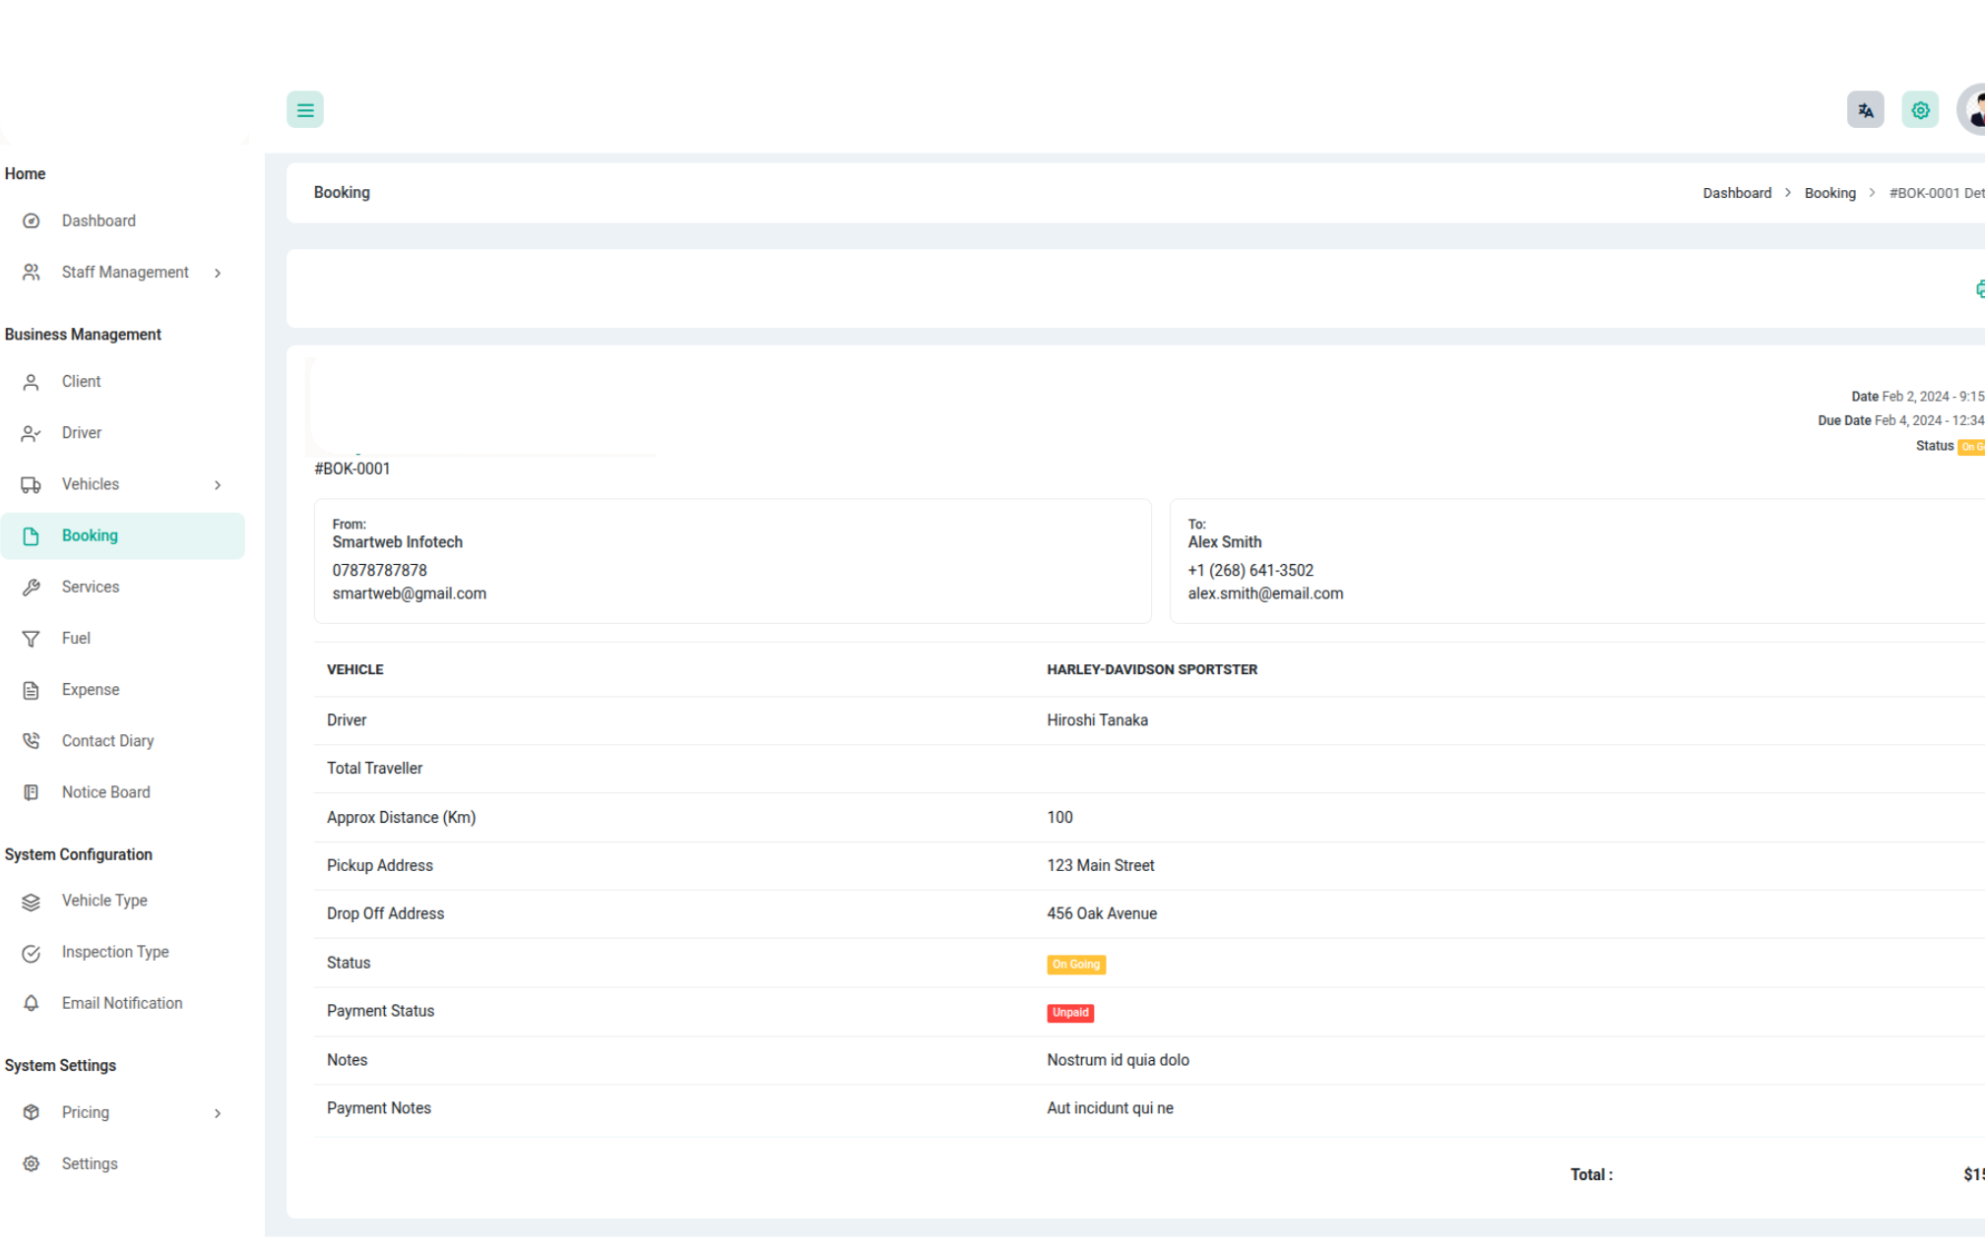
Task: Open the language translation icon
Action: pos(1865,110)
